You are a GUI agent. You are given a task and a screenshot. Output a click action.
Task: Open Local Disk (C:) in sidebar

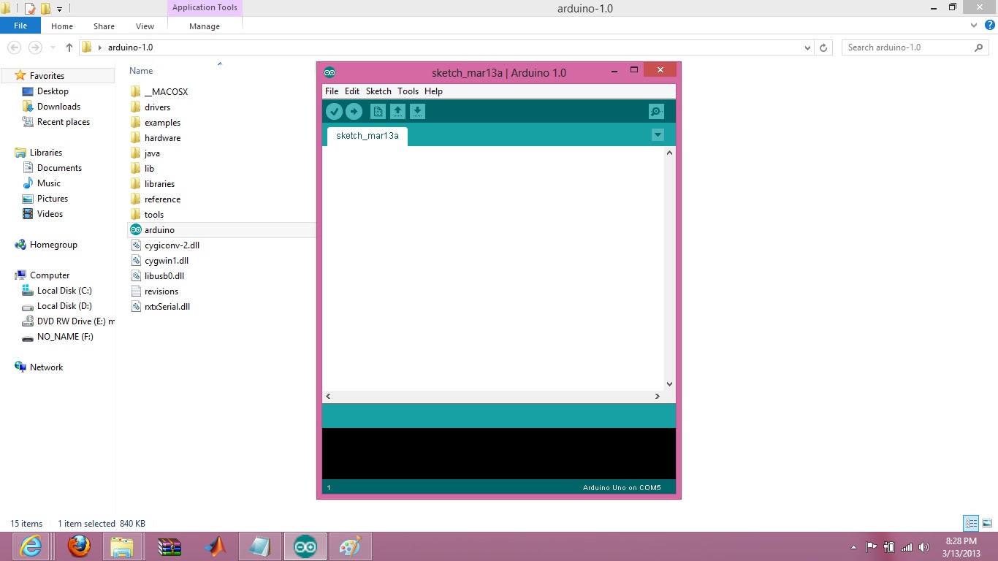tap(64, 291)
